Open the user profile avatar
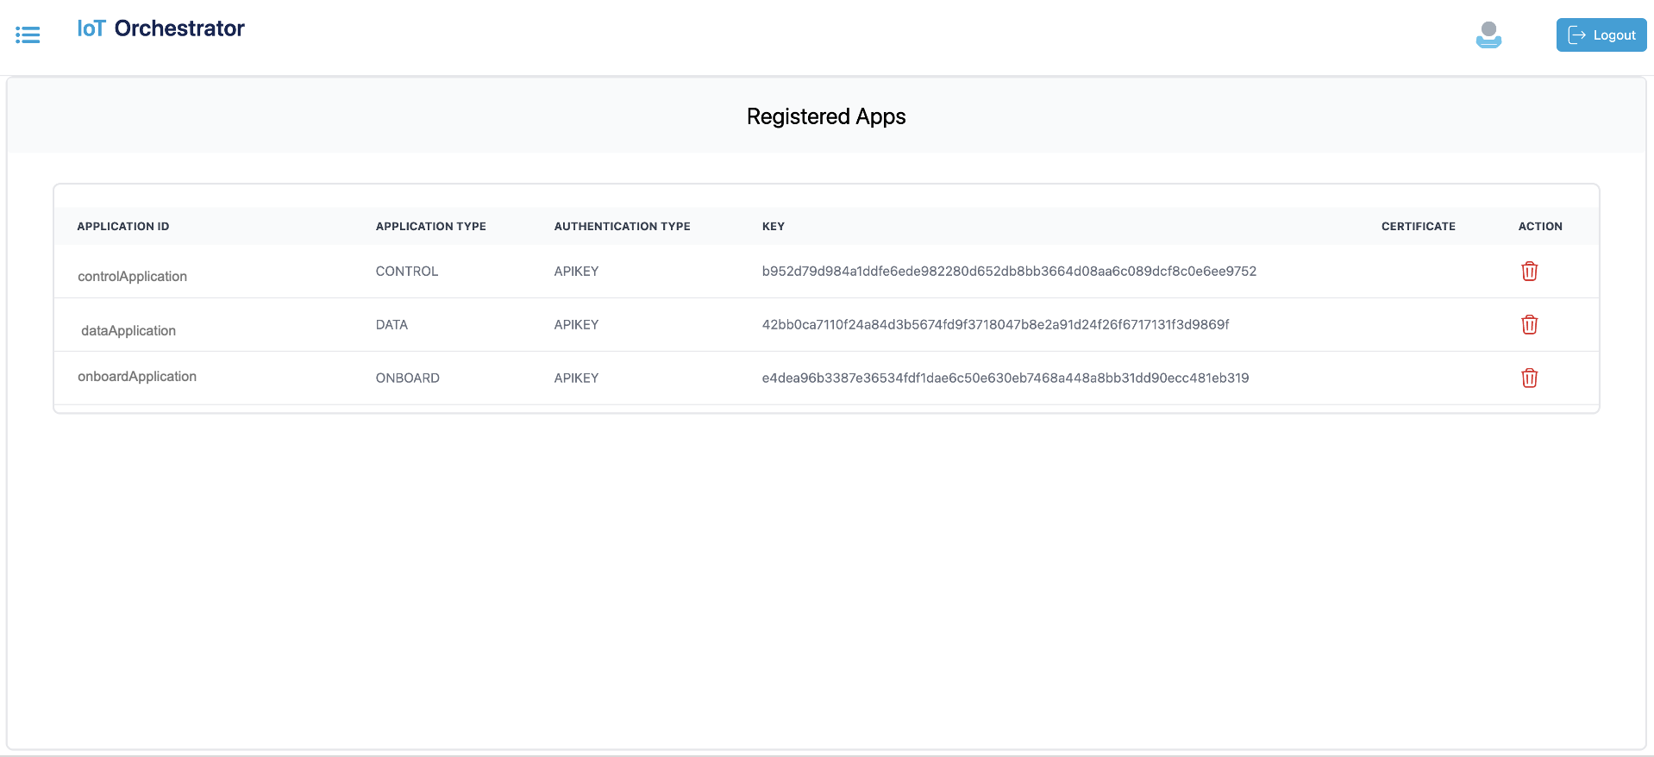 pos(1488,34)
